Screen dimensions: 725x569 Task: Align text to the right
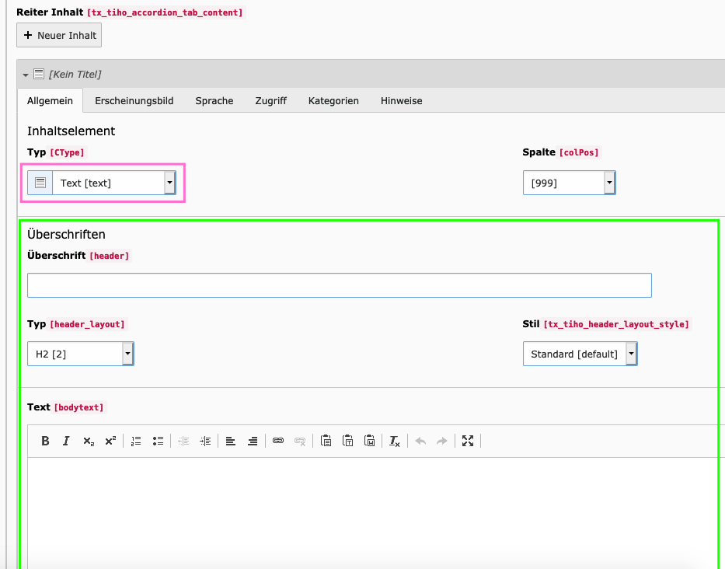(253, 441)
